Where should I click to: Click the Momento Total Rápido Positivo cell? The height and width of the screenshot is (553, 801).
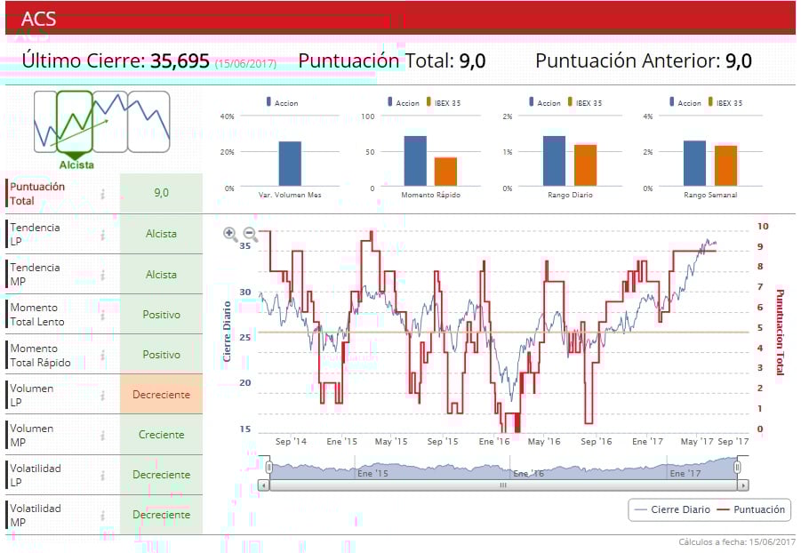pos(162,354)
